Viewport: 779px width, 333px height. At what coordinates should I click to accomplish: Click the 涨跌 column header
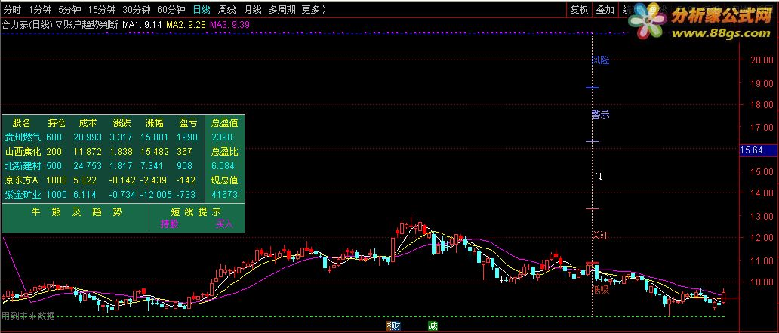[x=122, y=123]
